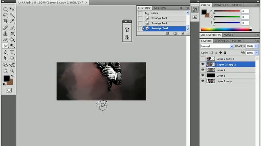
Task: Click the active Smudge tool in toolbox
Action: pos(5,45)
